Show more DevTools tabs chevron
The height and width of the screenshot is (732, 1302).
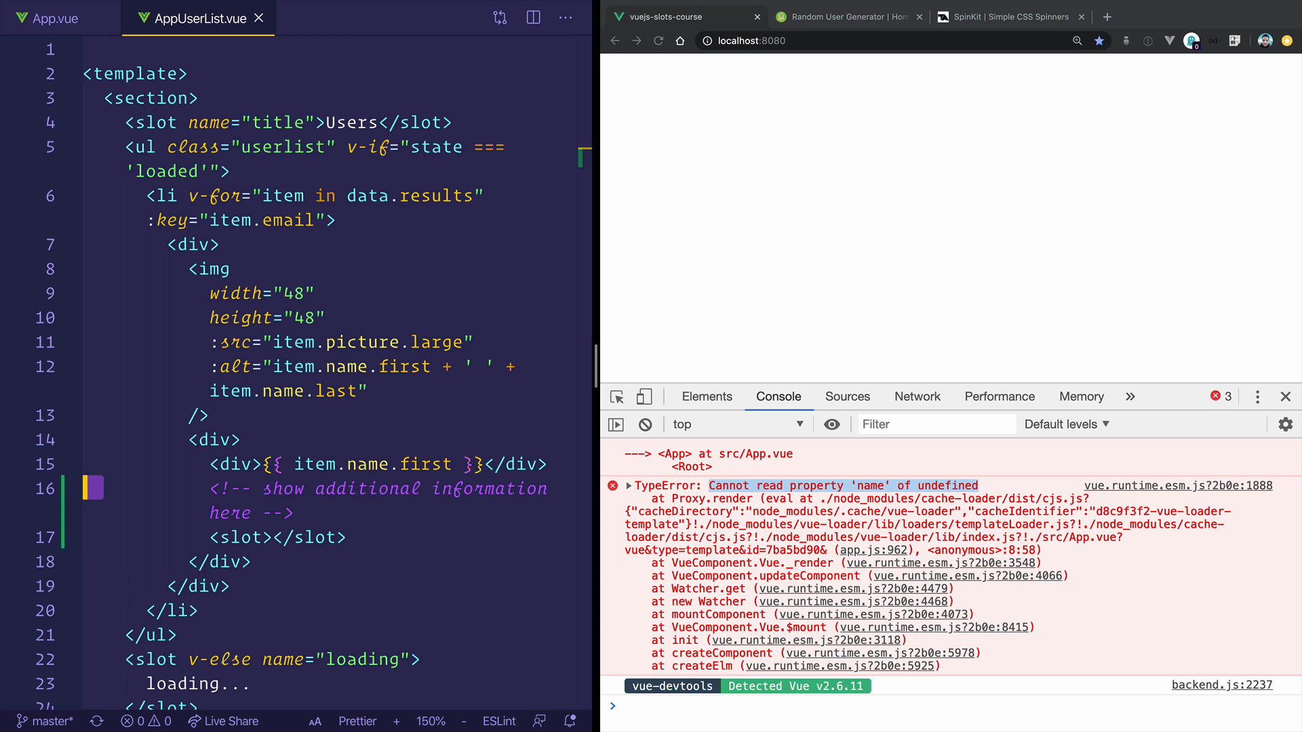pyautogui.click(x=1130, y=396)
